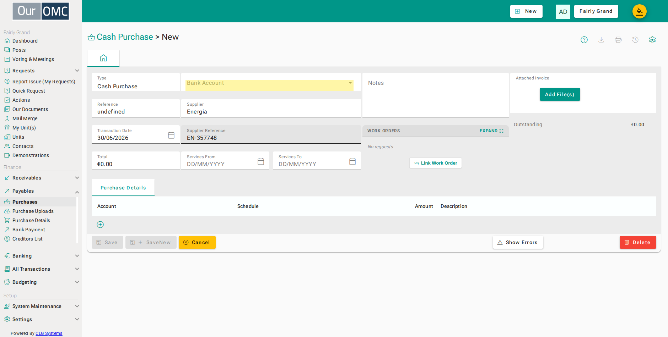Open the Services To calendar picker
This screenshot has width=668, height=337.
352,161
